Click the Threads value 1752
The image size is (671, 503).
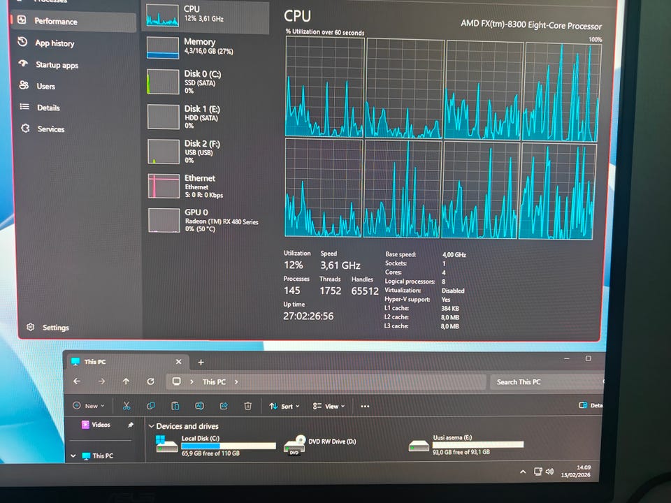(331, 291)
